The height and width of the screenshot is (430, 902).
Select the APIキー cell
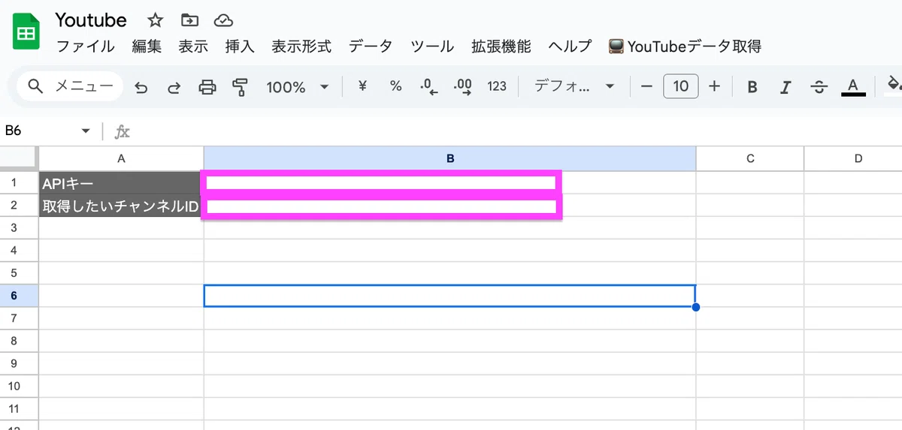click(121, 183)
